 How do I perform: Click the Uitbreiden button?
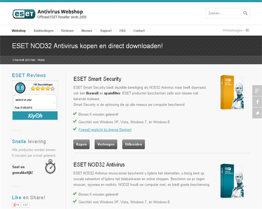134,144
